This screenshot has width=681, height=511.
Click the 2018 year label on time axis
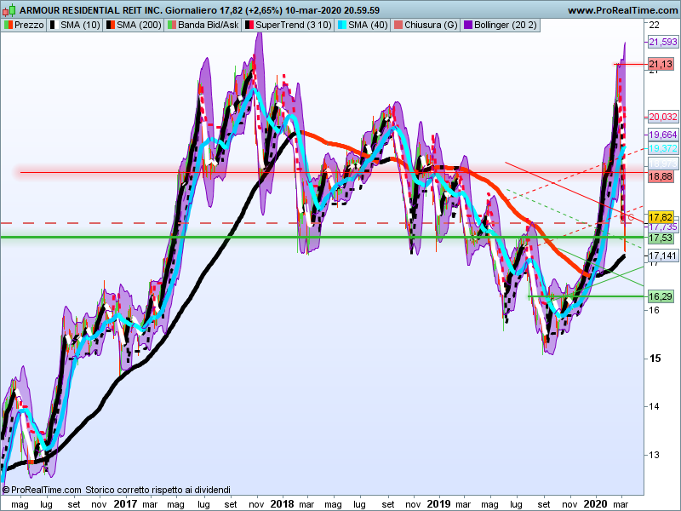pyautogui.click(x=283, y=504)
